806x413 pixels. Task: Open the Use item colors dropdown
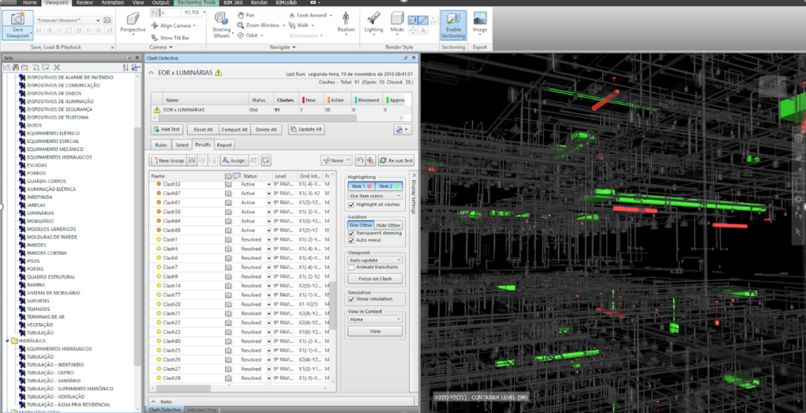click(375, 195)
